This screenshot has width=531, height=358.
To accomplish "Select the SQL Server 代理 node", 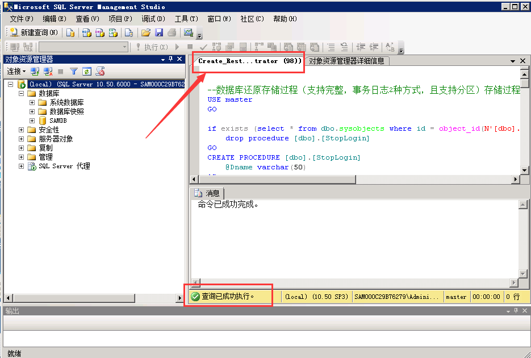I will click(64, 166).
